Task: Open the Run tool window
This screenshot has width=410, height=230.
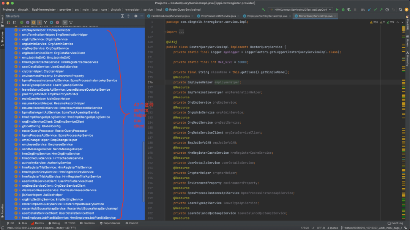Action: pos(22,223)
